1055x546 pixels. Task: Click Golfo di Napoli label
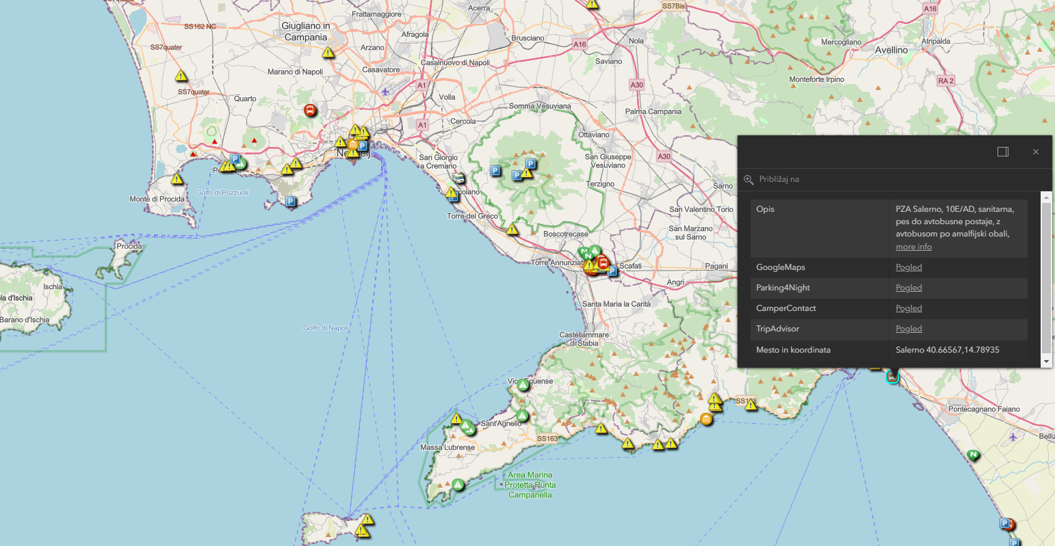point(326,328)
